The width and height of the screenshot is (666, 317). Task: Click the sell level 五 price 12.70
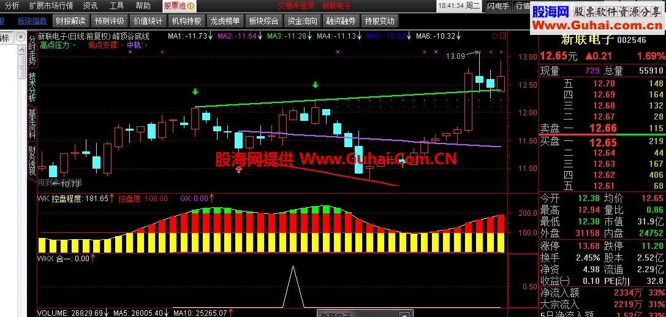[x=604, y=84]
